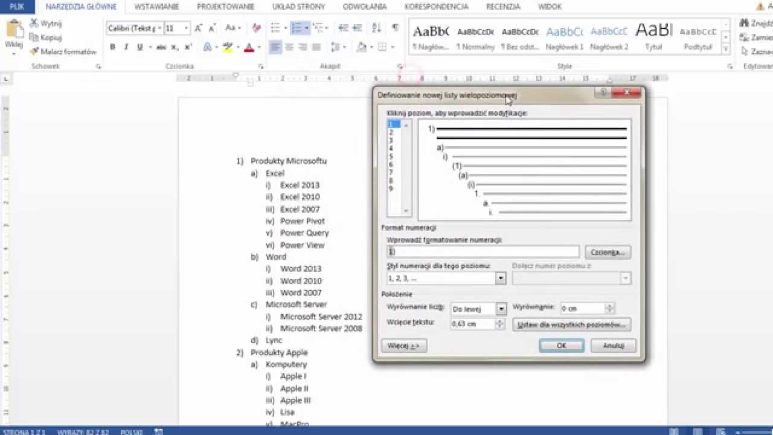773x435 pixels.
Task: Click the Kopiuj copy icon
Action: 34,37
